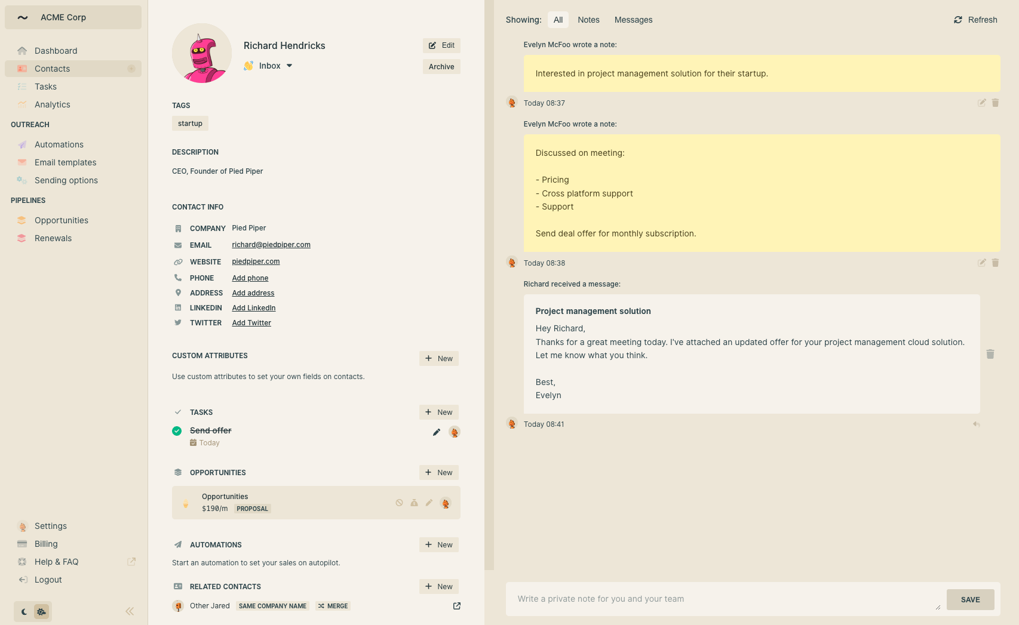Viewport: 1019px width, 625px height.
Task: Edit the meeting discussion note
Action: point(981,263)
